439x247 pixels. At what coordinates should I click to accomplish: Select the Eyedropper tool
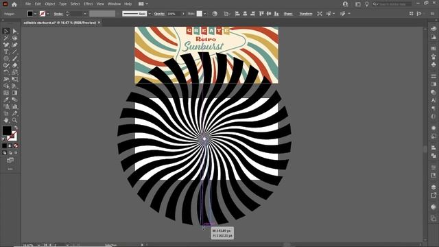point(6,99)
